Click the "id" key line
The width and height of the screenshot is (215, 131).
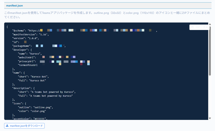(x=19, y=42)
